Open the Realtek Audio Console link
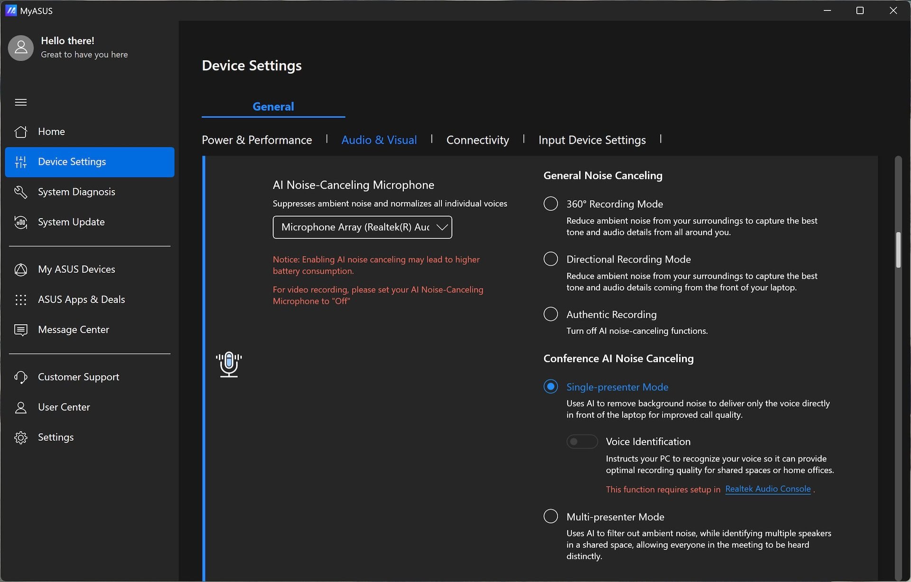 (768, 489)
